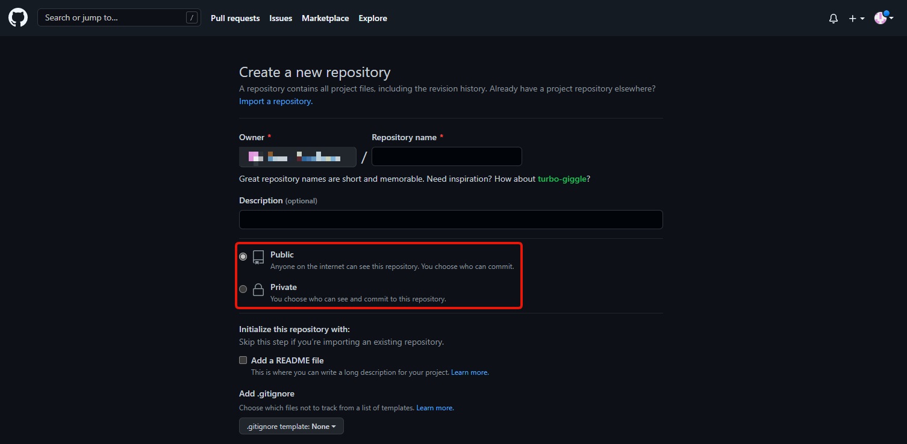Use the suggested name turbo-giggle
The width and height of the screenshot is (907, 444).
(562, 179)
